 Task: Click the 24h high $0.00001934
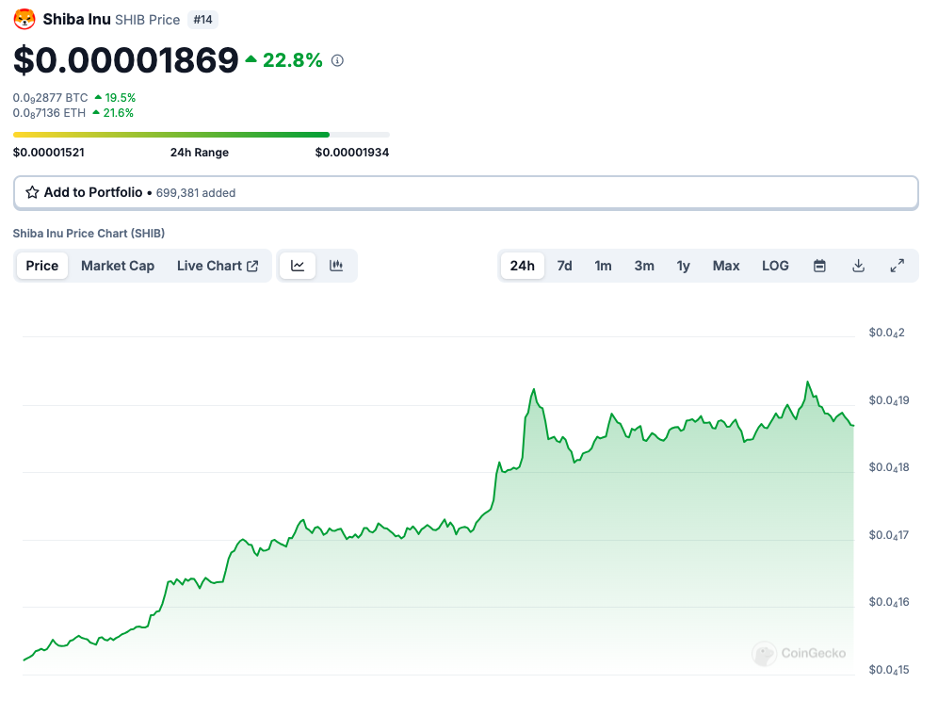(x=352, y=153)
